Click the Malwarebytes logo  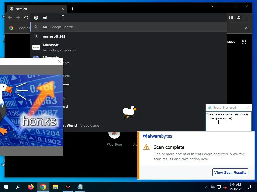pos(158,136)
